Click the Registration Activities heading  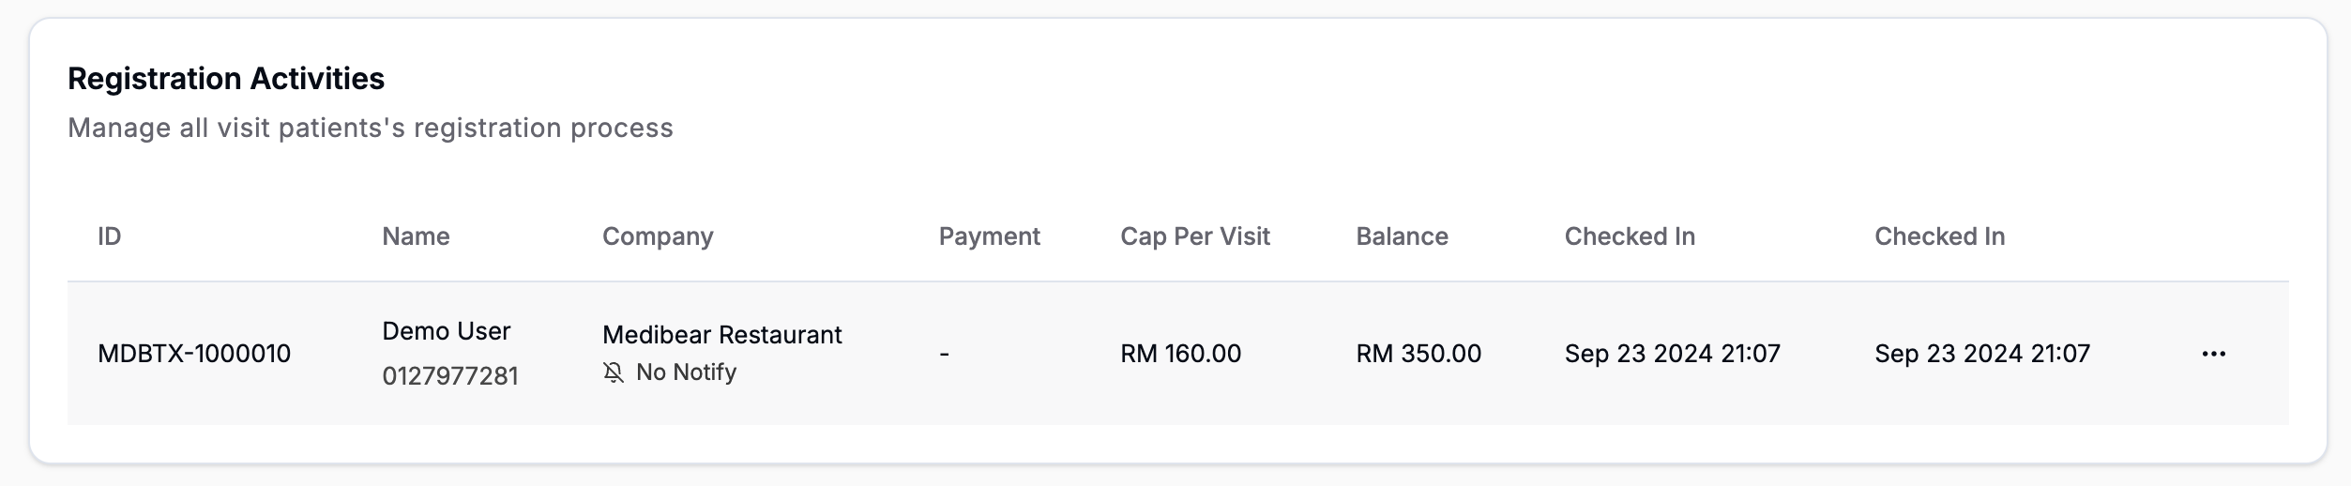point(226,79)
